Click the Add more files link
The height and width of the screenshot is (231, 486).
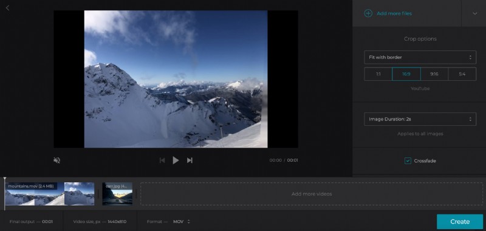pyautogui.click(x=394, y=13)
